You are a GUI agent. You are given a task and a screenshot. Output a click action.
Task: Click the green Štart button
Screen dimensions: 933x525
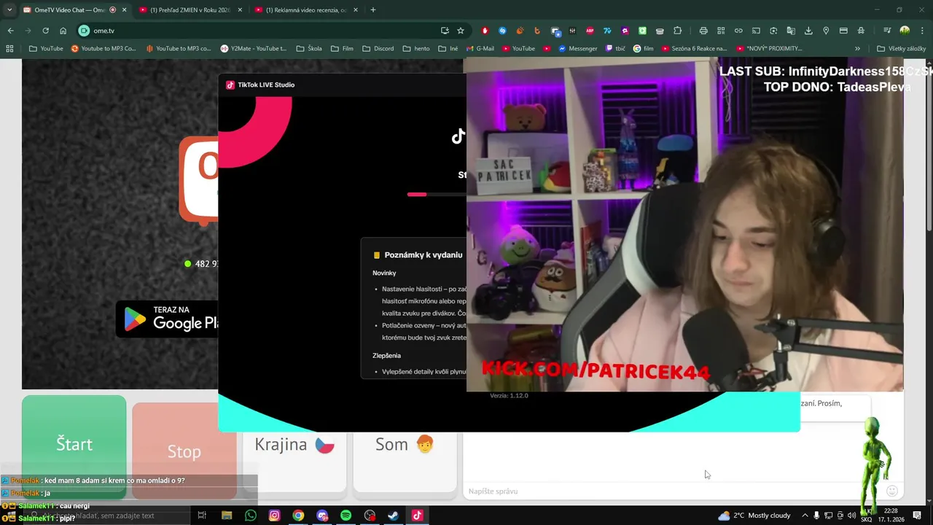tap(74, 445)
